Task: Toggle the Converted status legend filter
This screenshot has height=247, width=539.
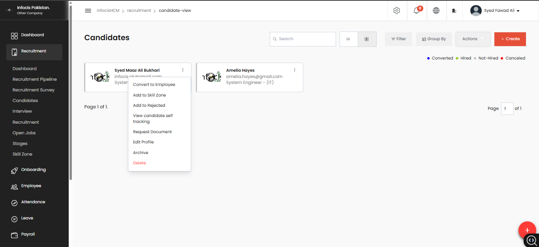Action: pos(439,58)
